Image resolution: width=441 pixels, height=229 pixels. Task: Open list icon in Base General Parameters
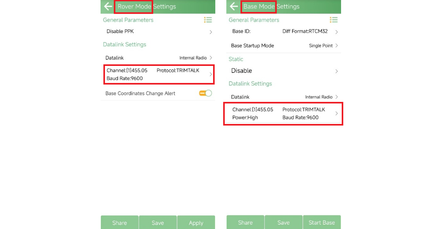pos(334,20)
